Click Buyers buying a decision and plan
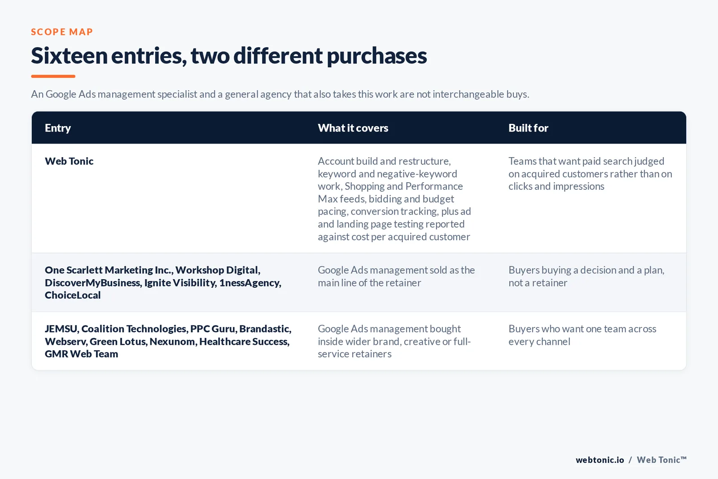The height and width of the screenshot is (479, 718). point(586,277)
